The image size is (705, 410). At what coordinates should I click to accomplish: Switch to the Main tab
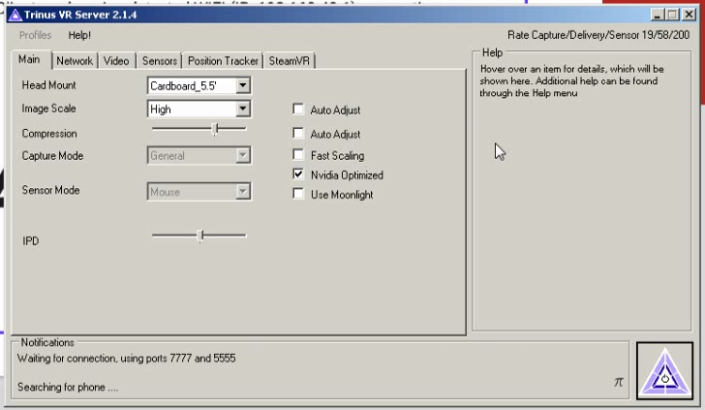point(30,59)
